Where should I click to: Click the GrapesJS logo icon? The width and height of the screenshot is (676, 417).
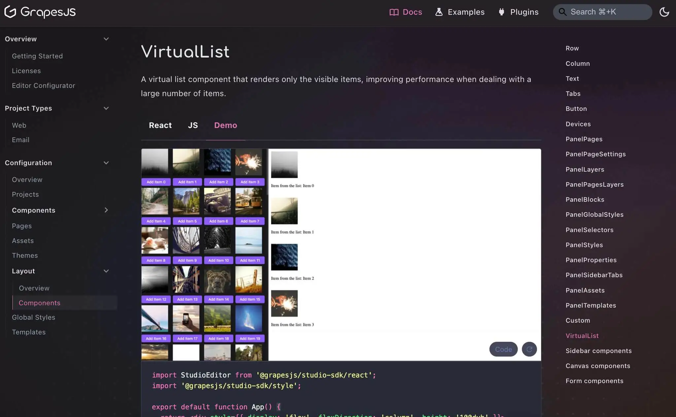10,12
